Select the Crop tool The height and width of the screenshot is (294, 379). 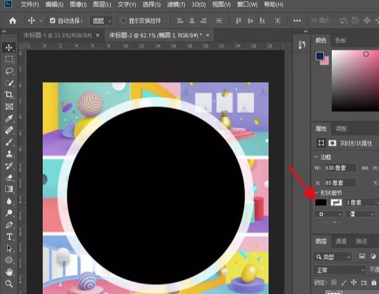[9, 95]
